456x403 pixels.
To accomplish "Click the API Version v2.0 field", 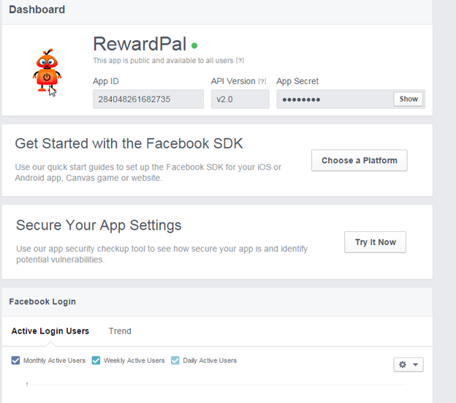I will coord(240,99).
